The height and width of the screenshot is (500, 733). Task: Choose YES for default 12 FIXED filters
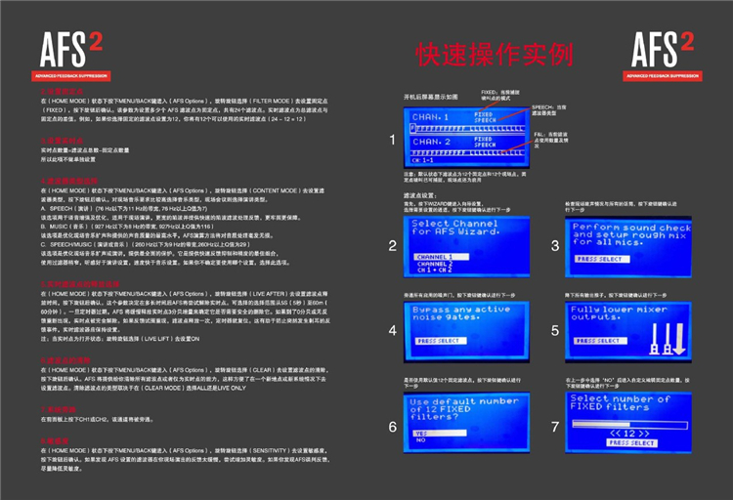(440, 434)
